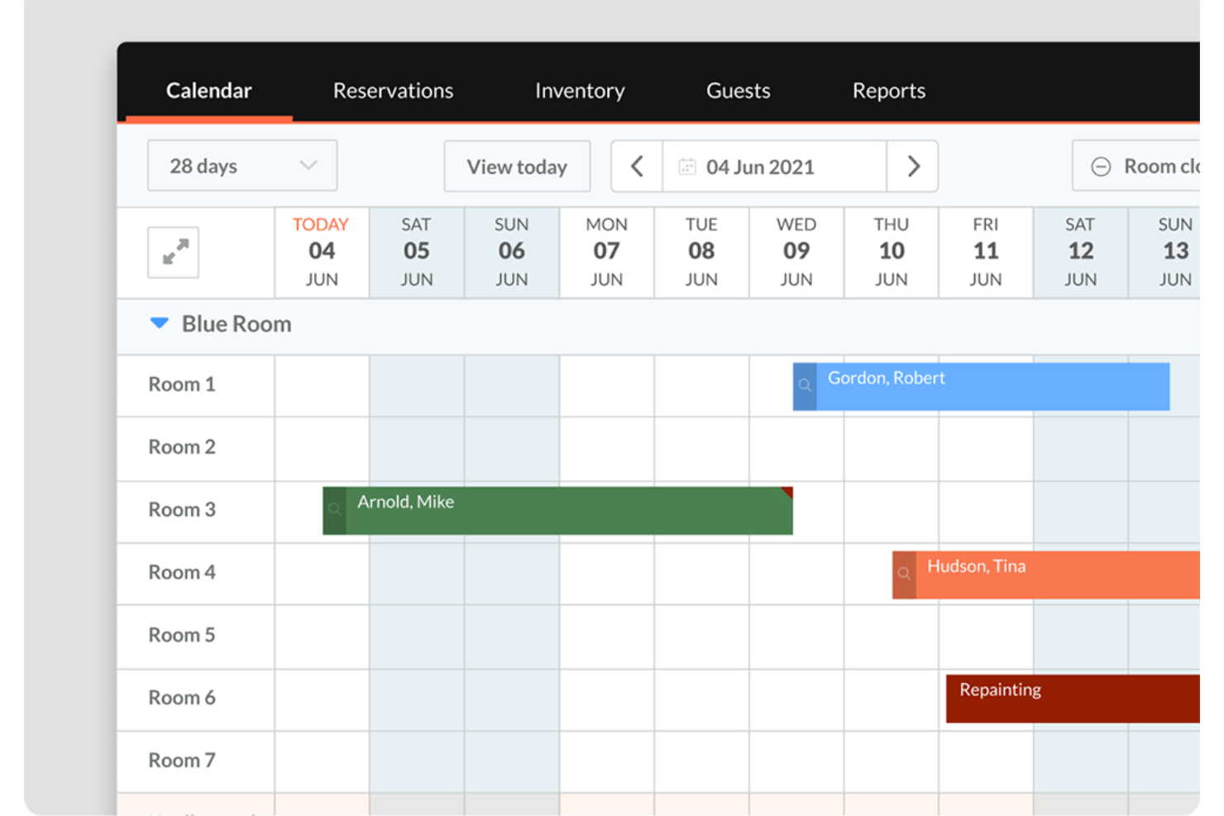Go to the previous date with left arrow

(x=637, y=166)
